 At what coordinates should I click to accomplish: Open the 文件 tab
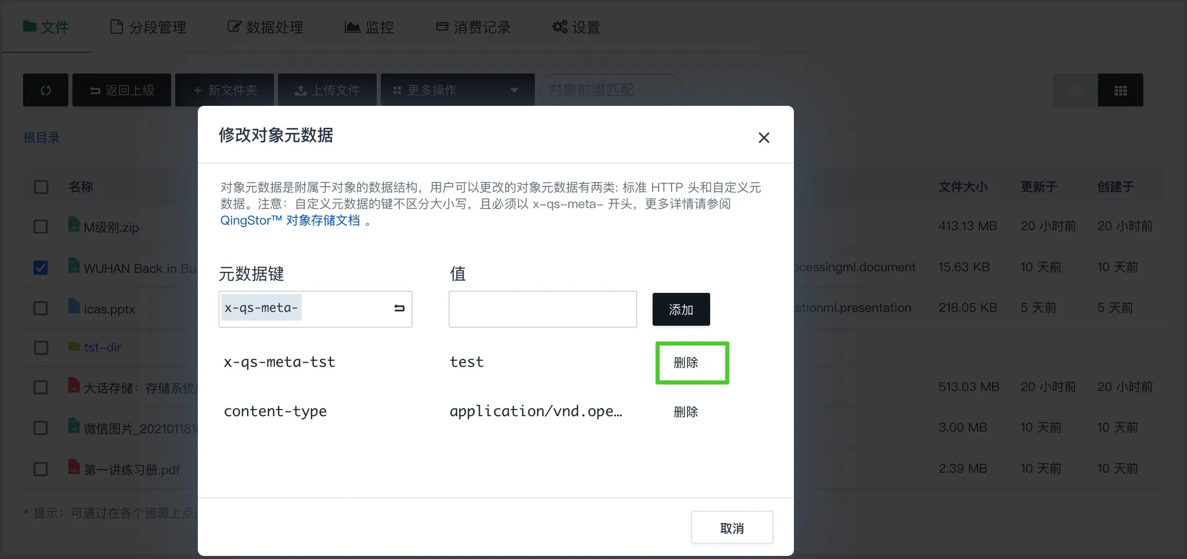tap(46, 27)
